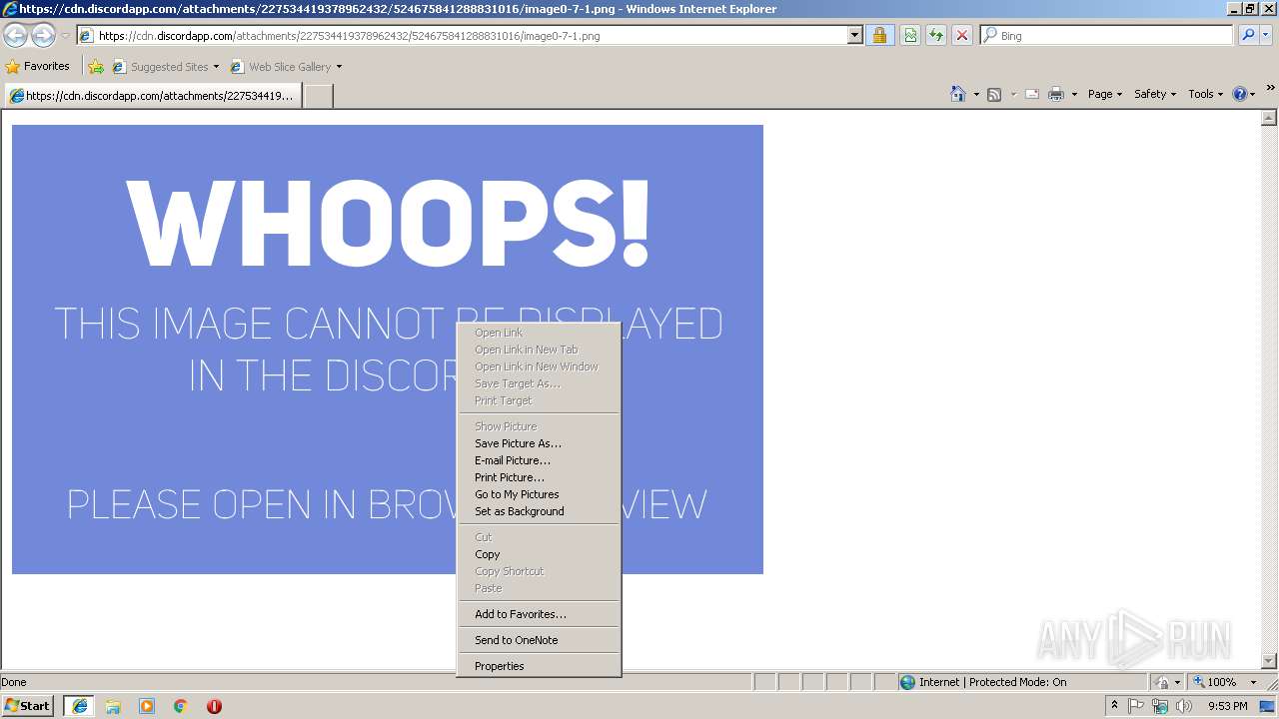Click the Action Center flag tray icon
Viewport: 1279px width, 719px height.
tap(1136, 706)
